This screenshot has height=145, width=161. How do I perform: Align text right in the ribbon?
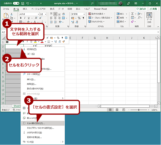point(59,18)
